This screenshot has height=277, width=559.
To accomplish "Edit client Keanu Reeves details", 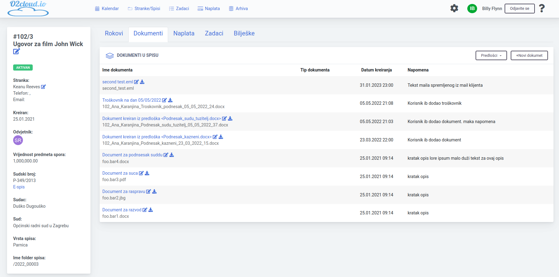I will tap(43, 87).
